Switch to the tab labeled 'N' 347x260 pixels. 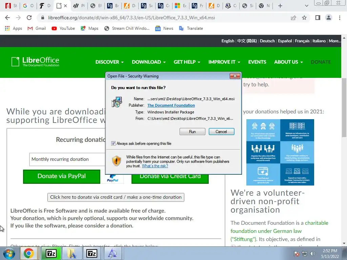pyautogui.click(x=265, y=6)
